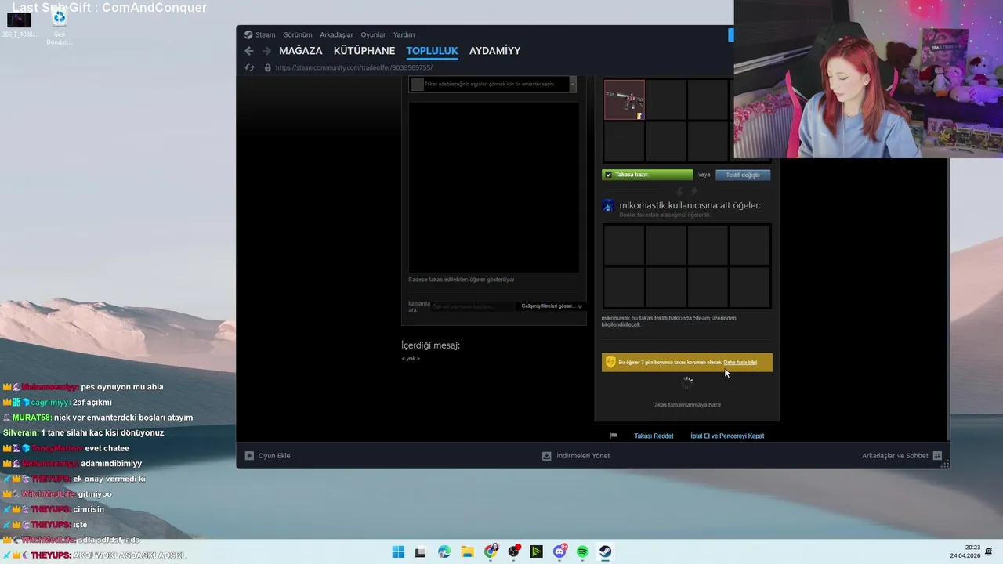Click the Teklifi değiştir button
Screen dimensions: 1003x564
[743, 175]
